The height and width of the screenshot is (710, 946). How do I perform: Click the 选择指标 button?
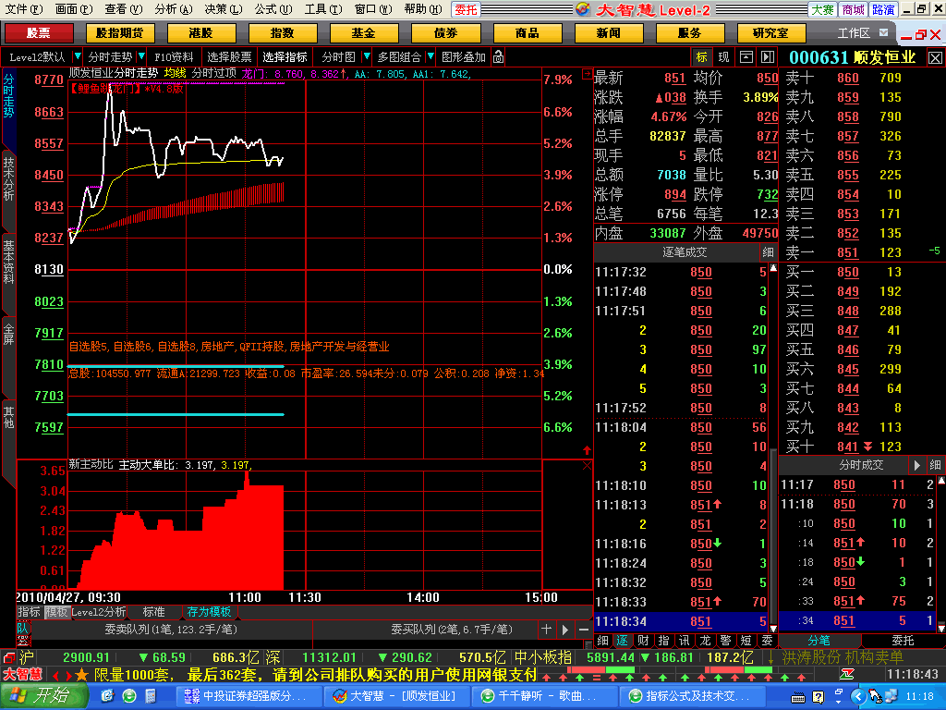[x=285, y=57]
